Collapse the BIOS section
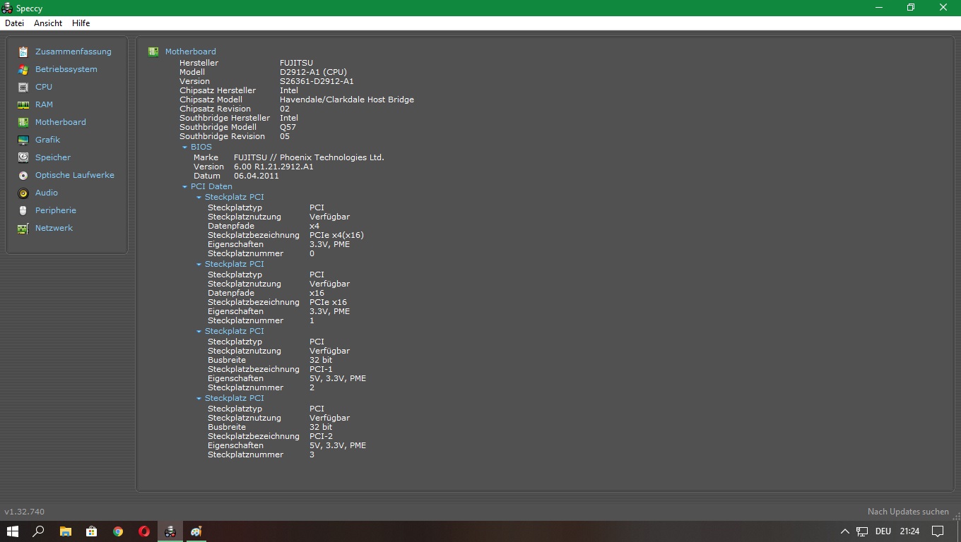The image size is (961, 542). (x=184, y=147)
